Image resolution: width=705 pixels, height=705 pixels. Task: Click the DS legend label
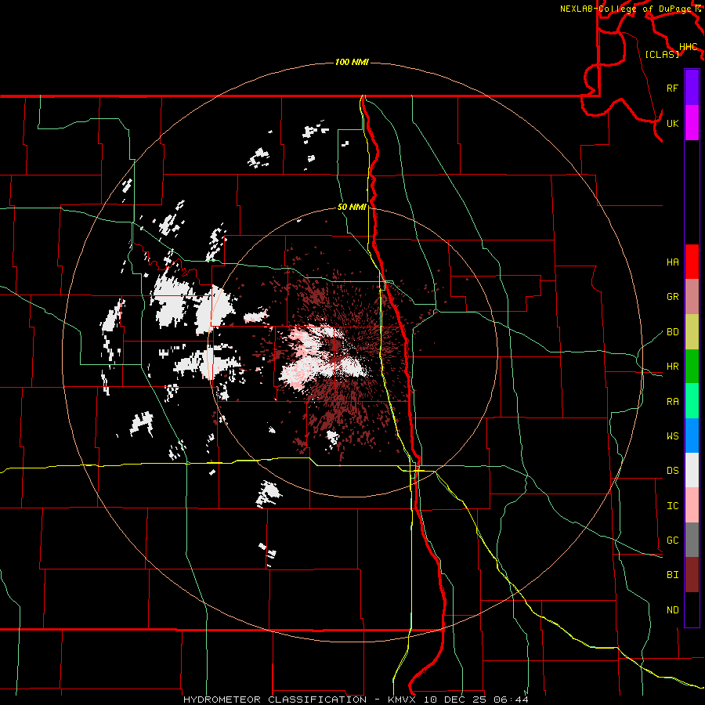click(x=673, y=470)
